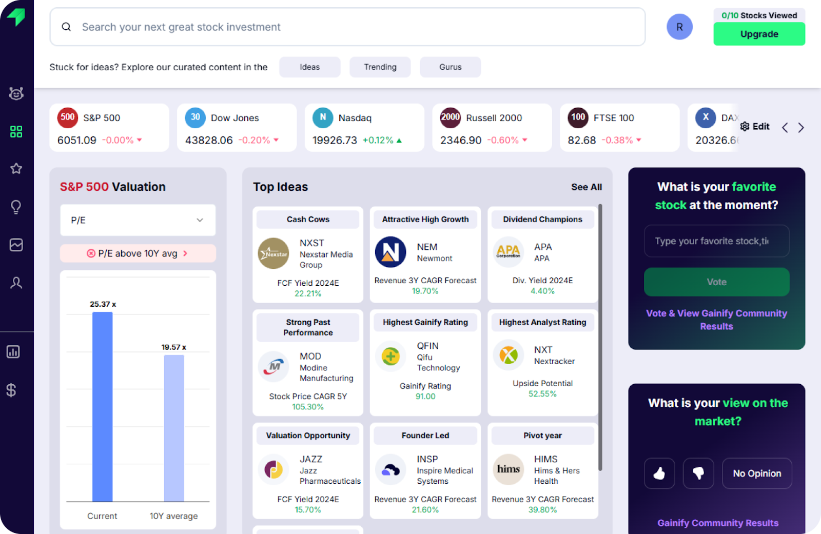Click the Vote button
The image size is (821, 534).
pos(717,282)
